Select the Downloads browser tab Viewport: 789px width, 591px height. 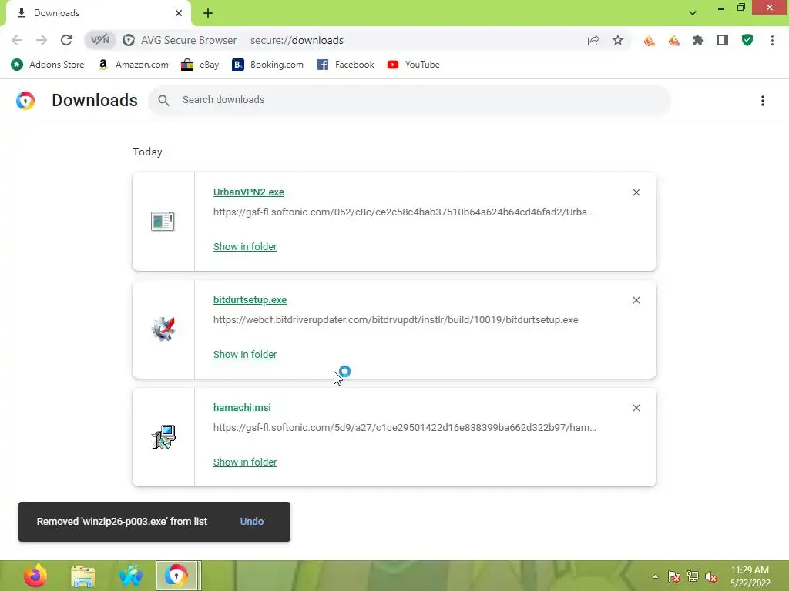coord(99,13)
